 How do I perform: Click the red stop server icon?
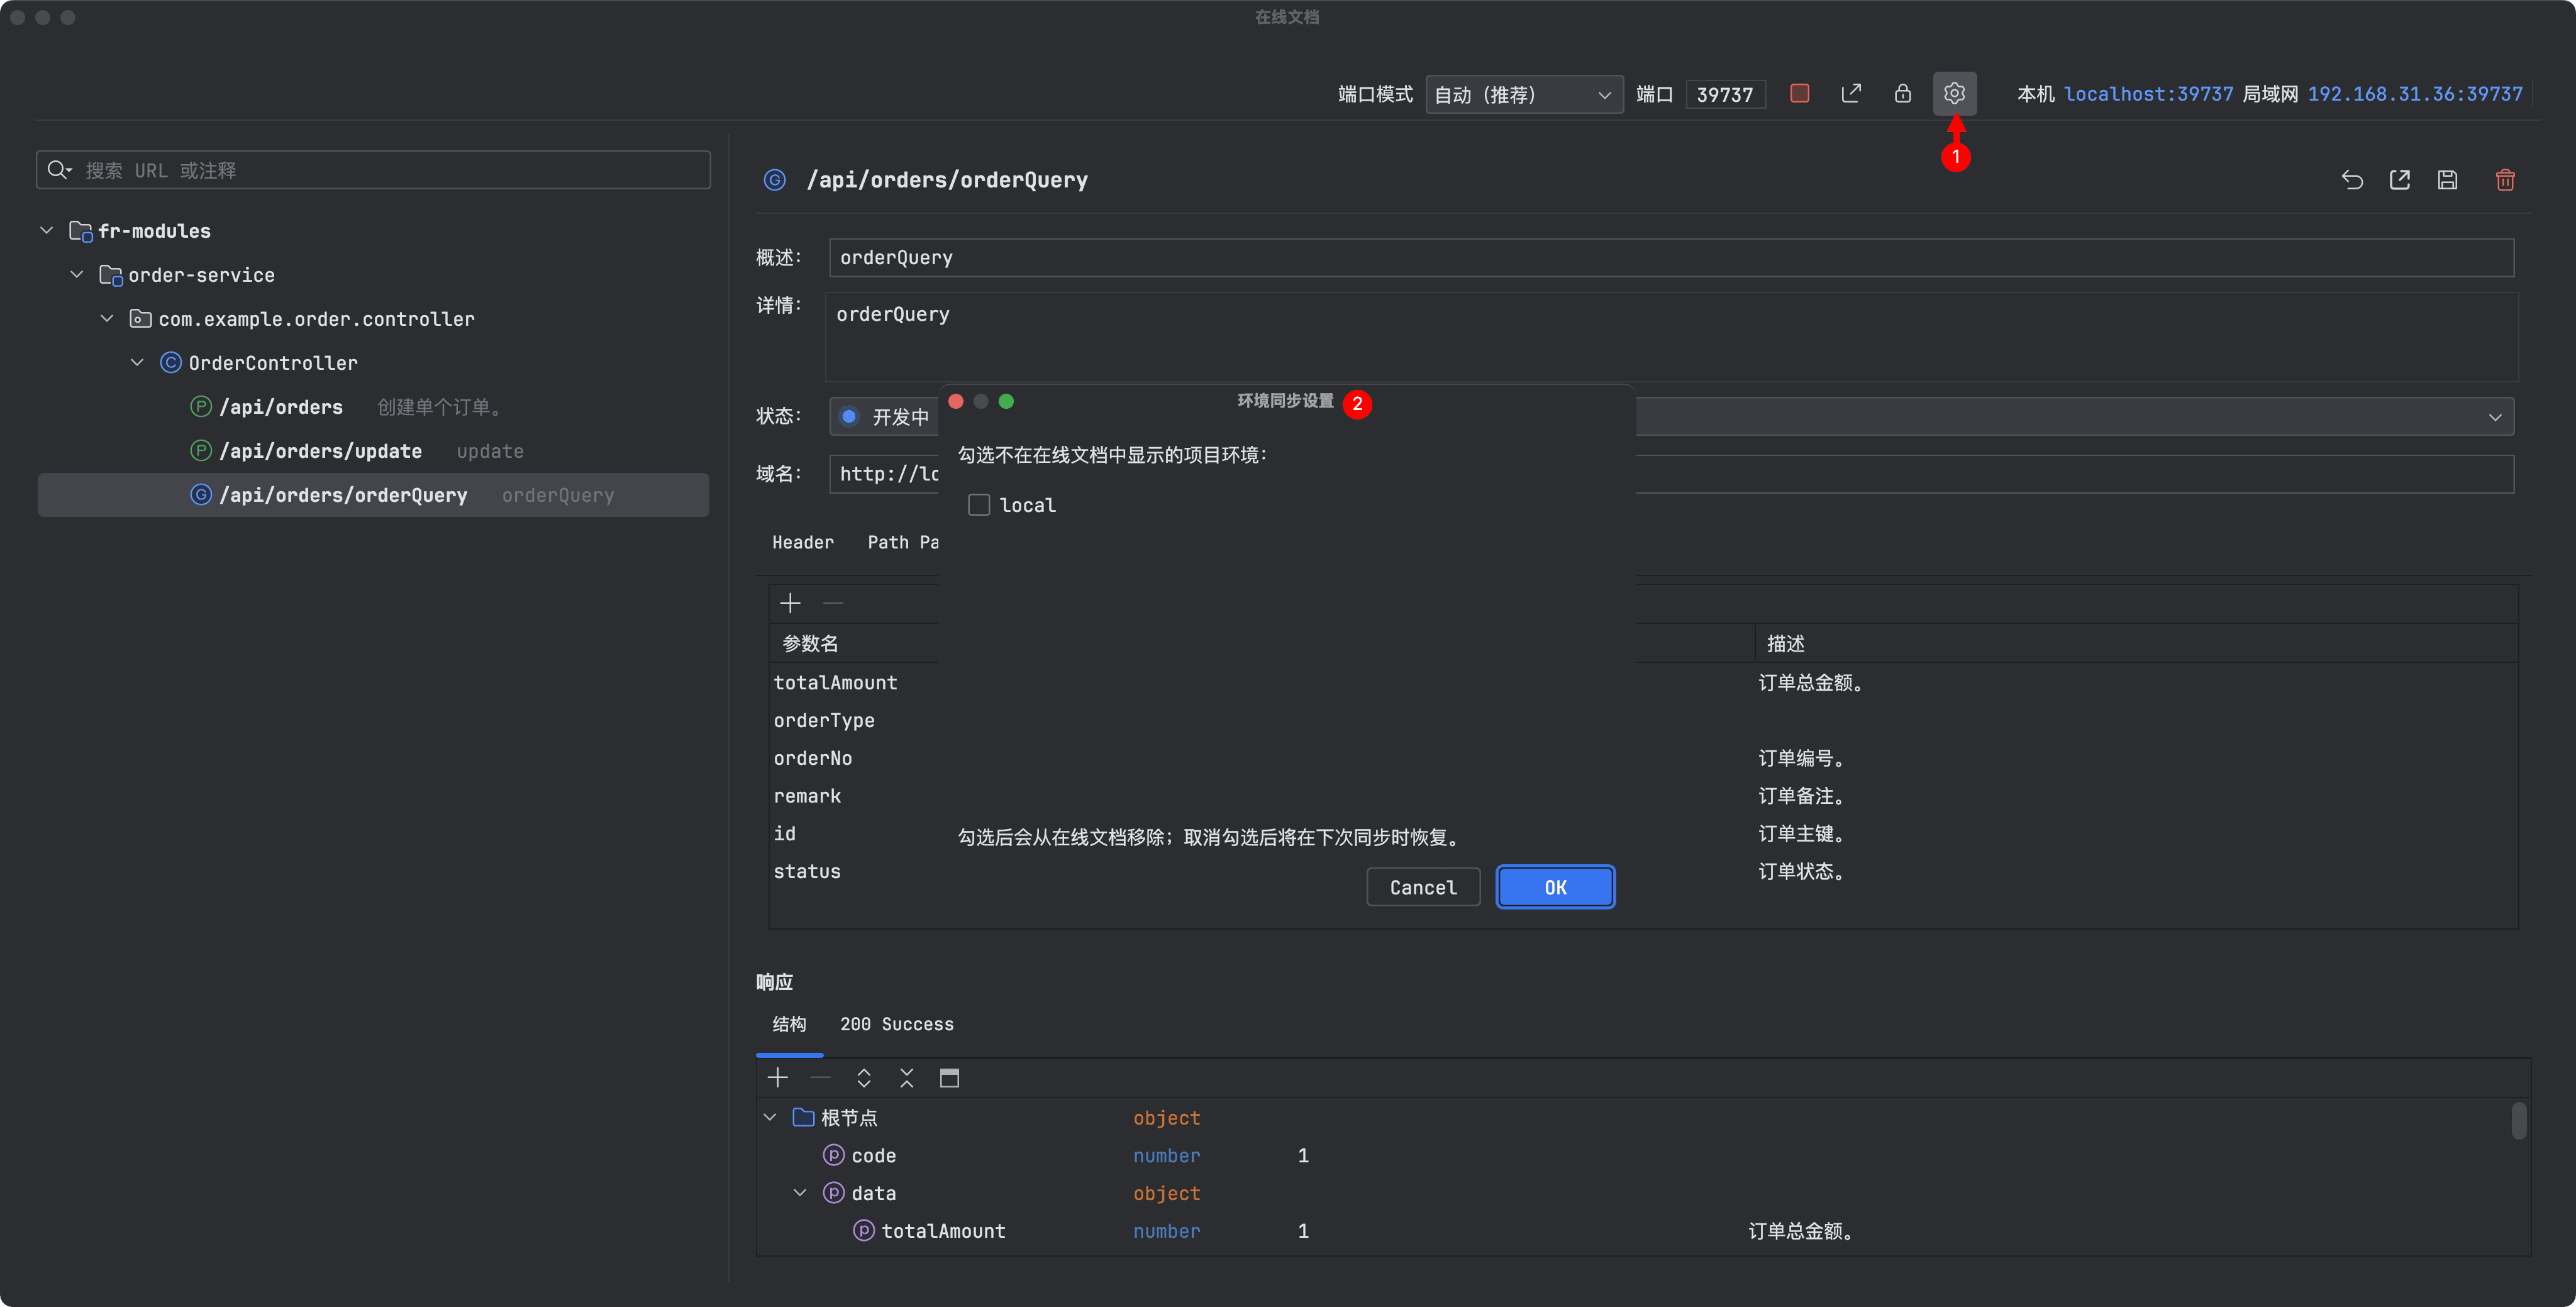(x=1799, y=94)
